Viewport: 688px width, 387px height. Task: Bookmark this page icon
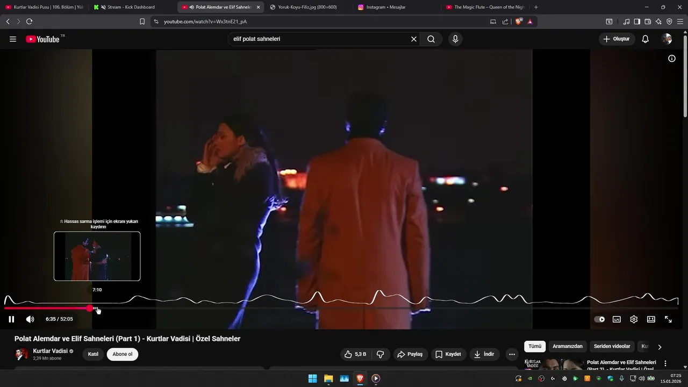click(142, 21)
